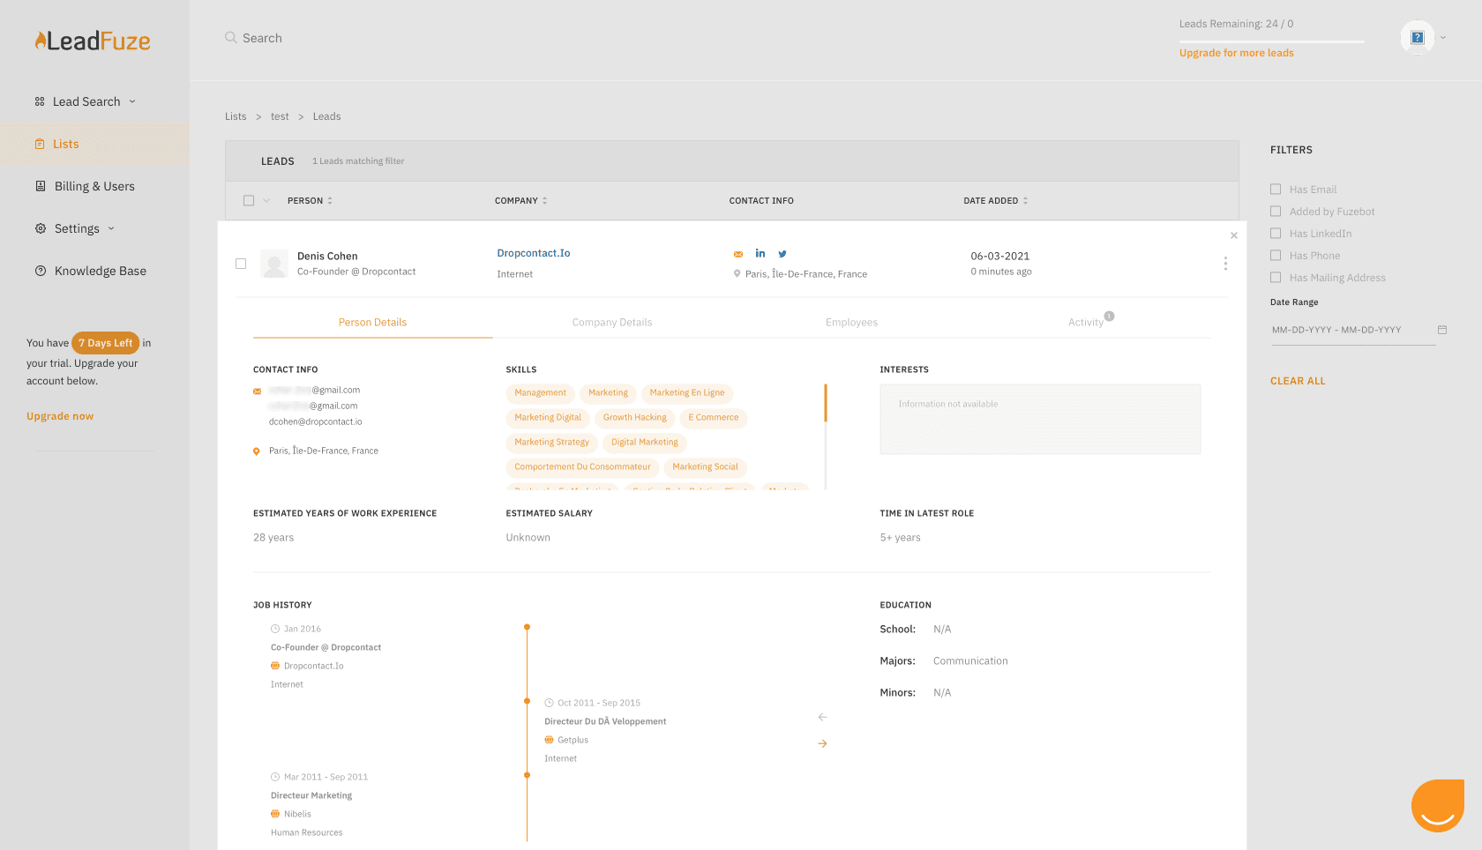
Task: Expand the Lead Search menu chevron
Action: click(132, 101)
